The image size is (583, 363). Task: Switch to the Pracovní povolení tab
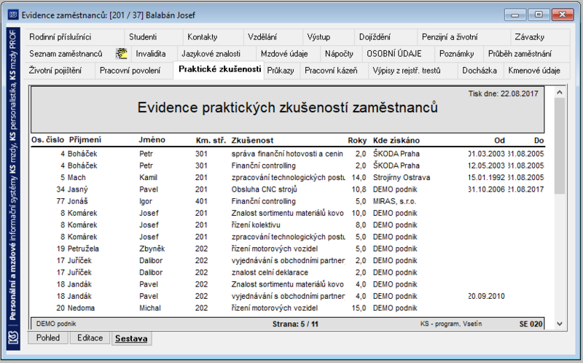(x=134, y=71)
